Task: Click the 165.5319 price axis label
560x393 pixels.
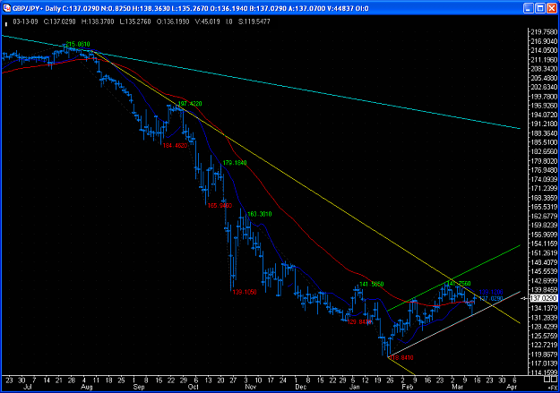Action: [x=544, y=207]
